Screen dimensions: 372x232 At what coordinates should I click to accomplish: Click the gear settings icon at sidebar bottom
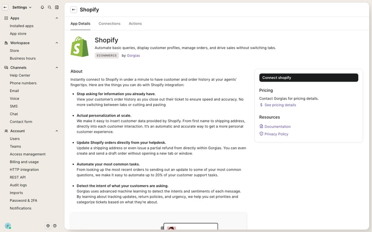[x=48, y=226]
